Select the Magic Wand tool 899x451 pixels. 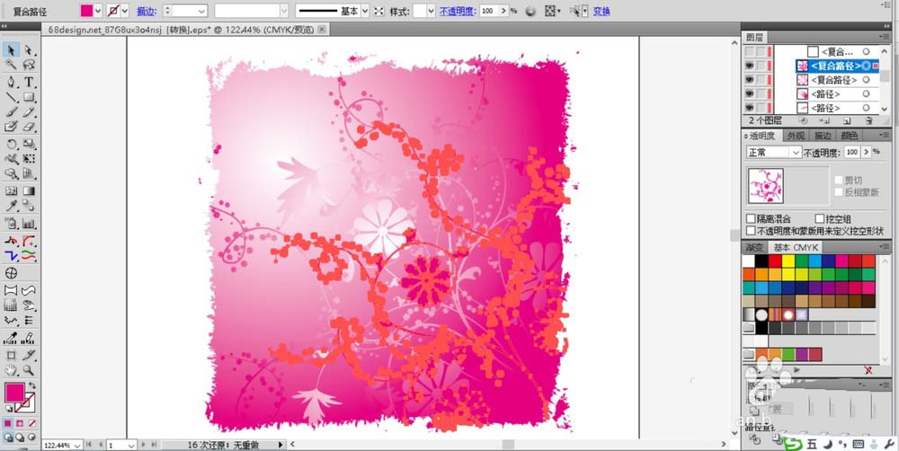pos(11,65)
